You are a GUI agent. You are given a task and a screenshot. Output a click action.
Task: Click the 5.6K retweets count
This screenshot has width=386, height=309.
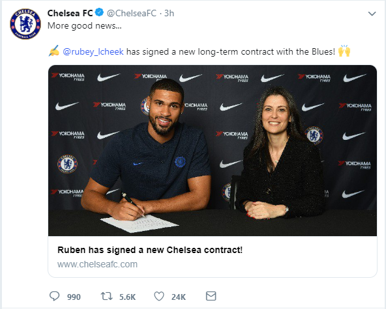coord(128,297)
